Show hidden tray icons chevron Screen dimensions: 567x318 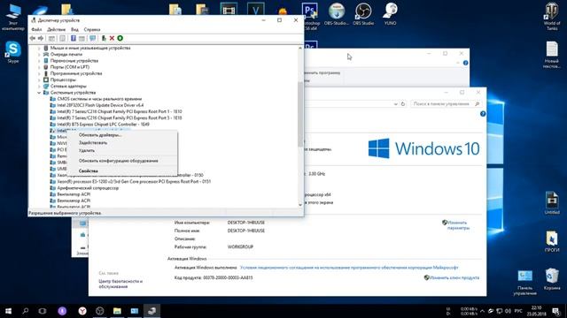(482, 311)
